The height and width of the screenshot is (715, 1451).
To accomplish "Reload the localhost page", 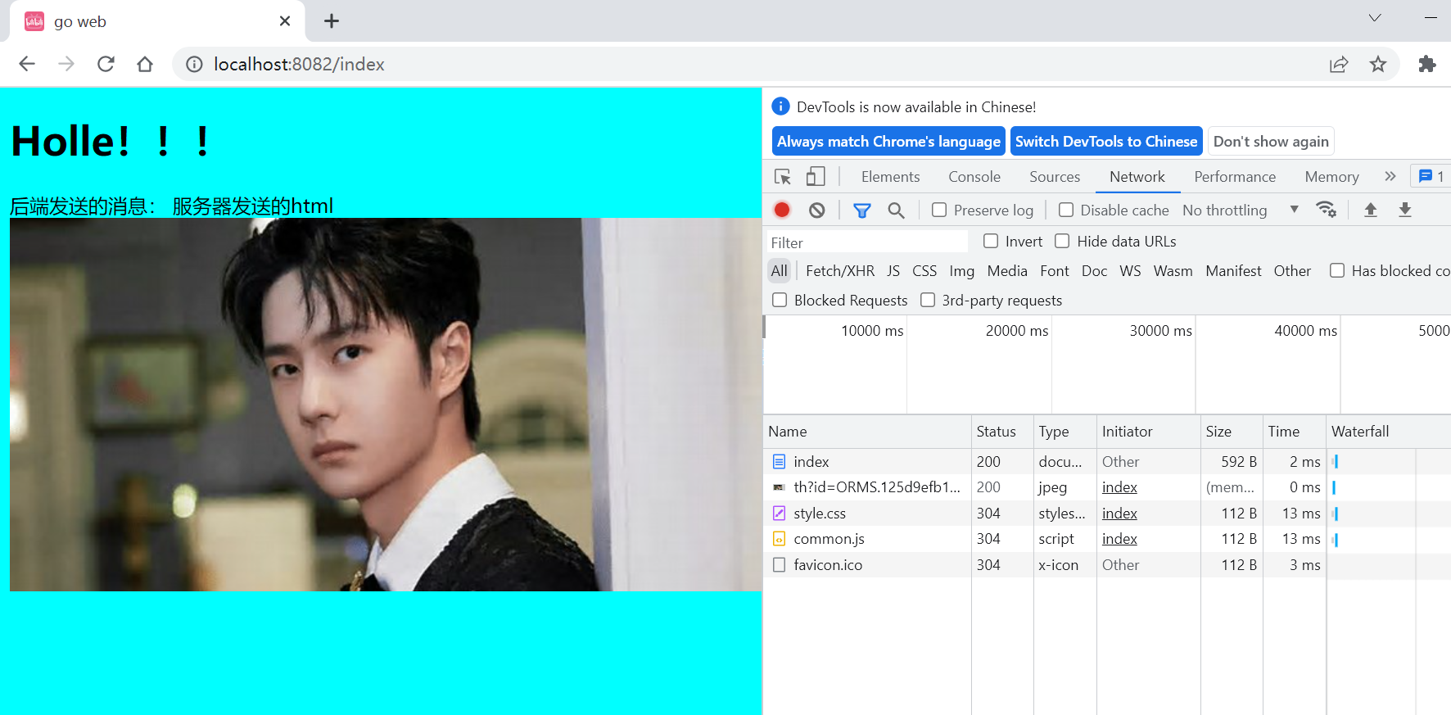I will [106, 64].
